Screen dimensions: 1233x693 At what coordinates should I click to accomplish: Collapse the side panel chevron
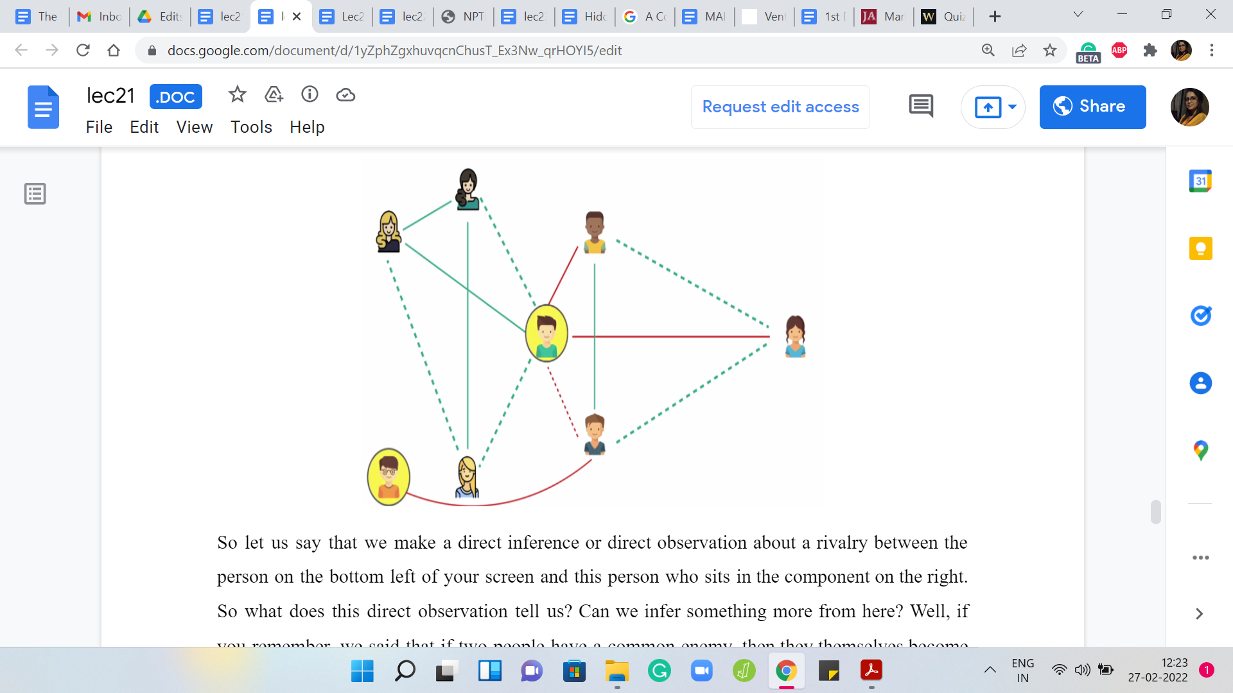click(x=1199, y=614)
